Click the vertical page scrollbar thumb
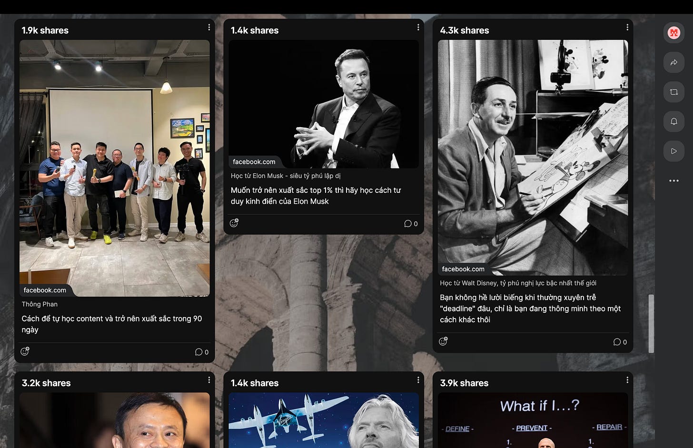 [x=651, y=324]
